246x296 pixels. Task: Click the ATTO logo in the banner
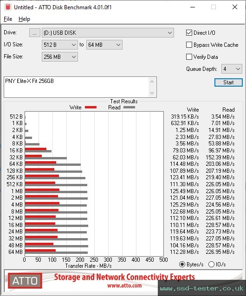click(25, 281)
